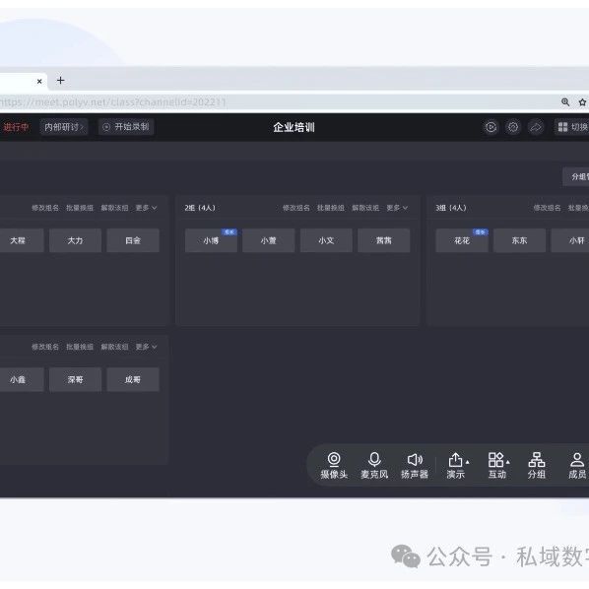Open the settings gear icon in top bar
Screen dimensions: 589x589
click(513, 127)
